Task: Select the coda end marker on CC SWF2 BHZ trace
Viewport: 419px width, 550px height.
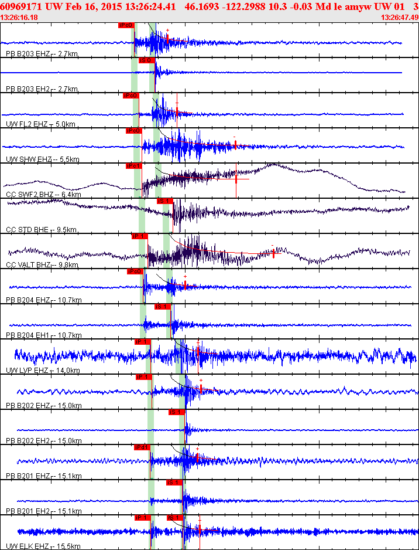Action: point(236,179)
